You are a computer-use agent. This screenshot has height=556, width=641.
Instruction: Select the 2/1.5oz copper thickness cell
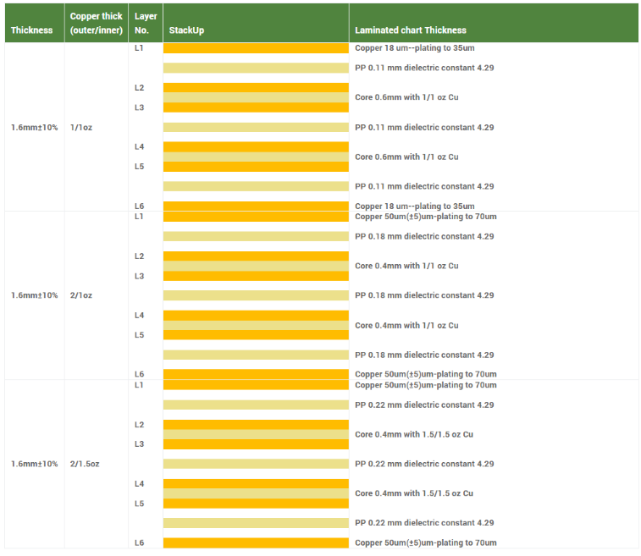pos(85,464)
